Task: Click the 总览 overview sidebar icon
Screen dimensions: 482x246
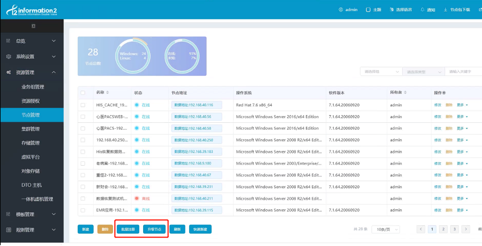Action: (9, 41)
